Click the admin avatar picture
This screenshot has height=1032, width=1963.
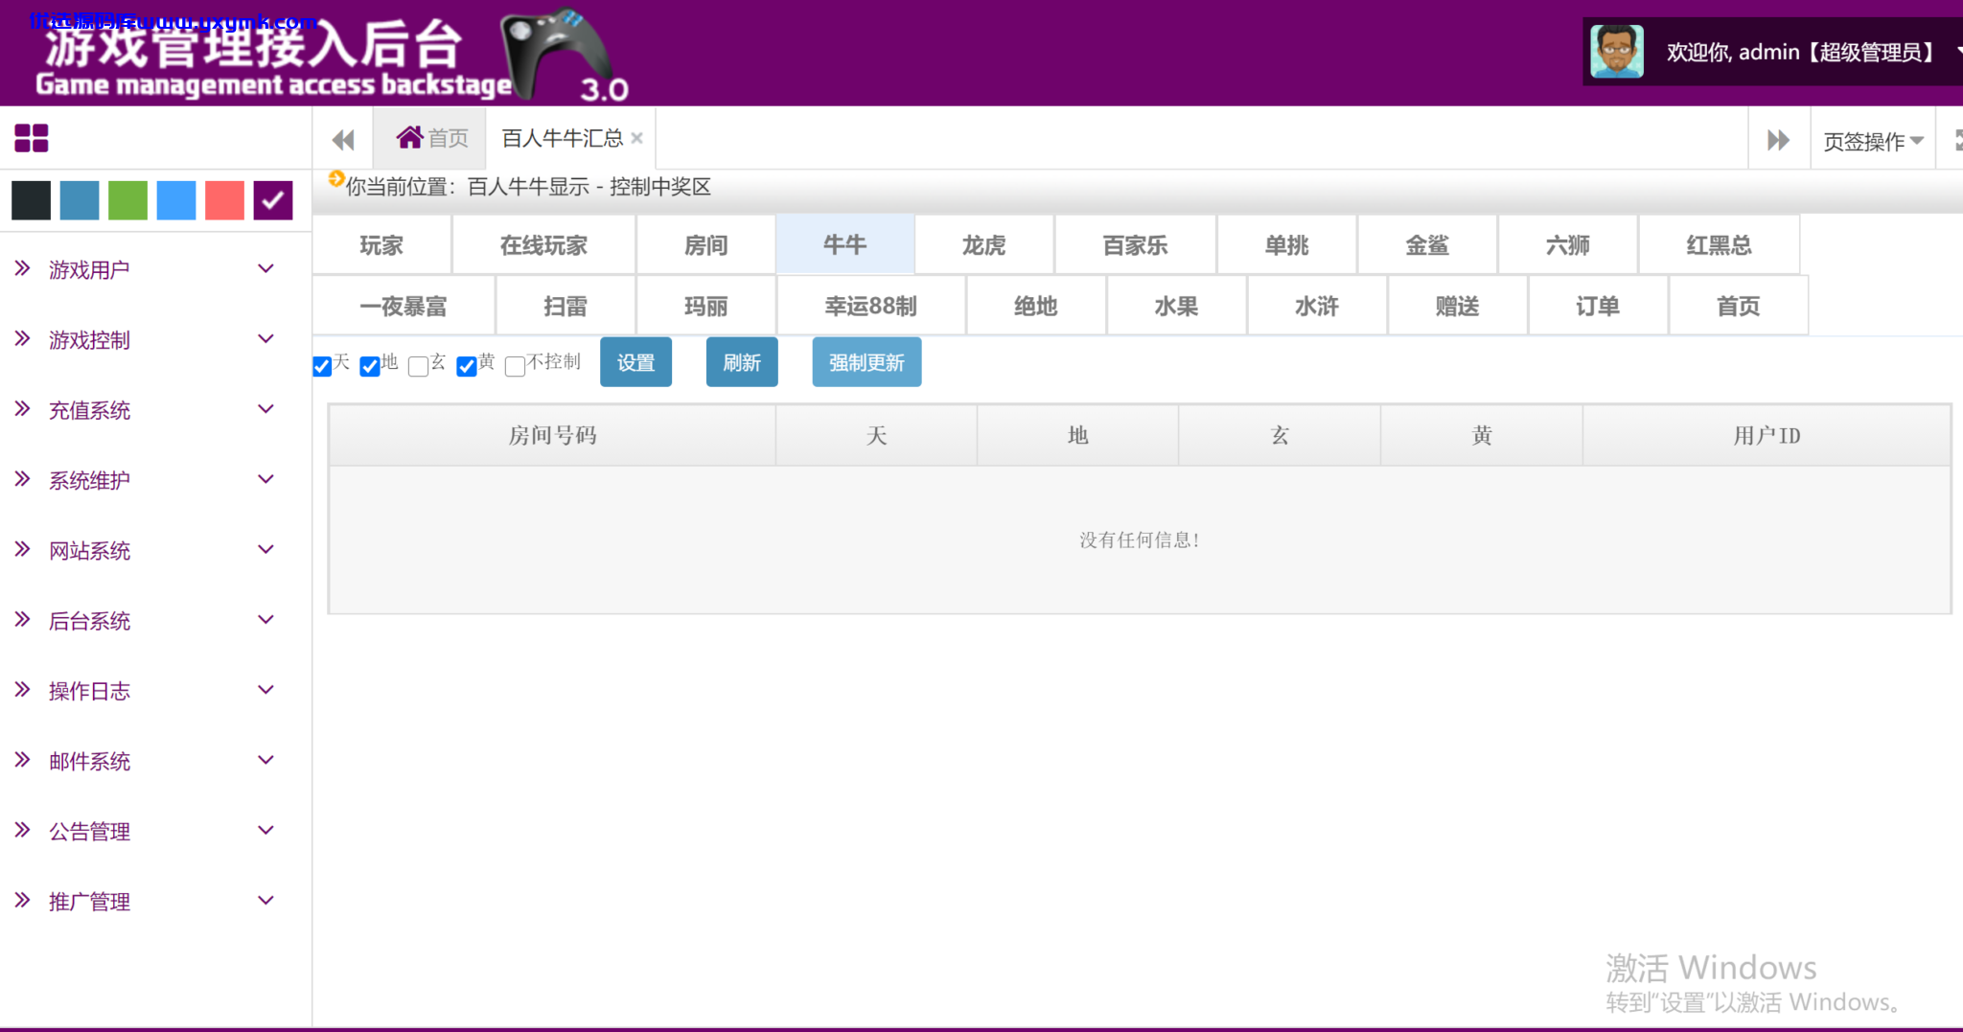pyautogui.click(x=1617, y=52)
